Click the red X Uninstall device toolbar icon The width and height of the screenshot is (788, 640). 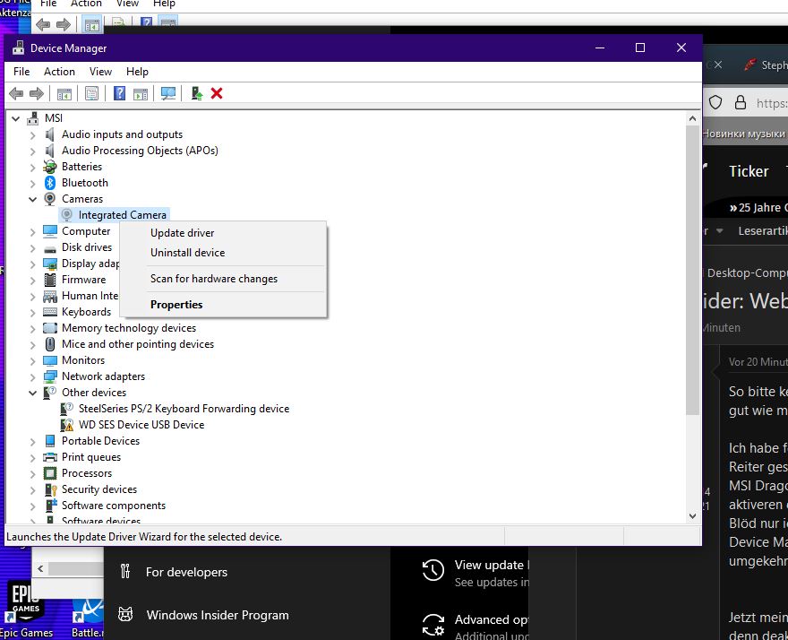[x=217, y=93]
